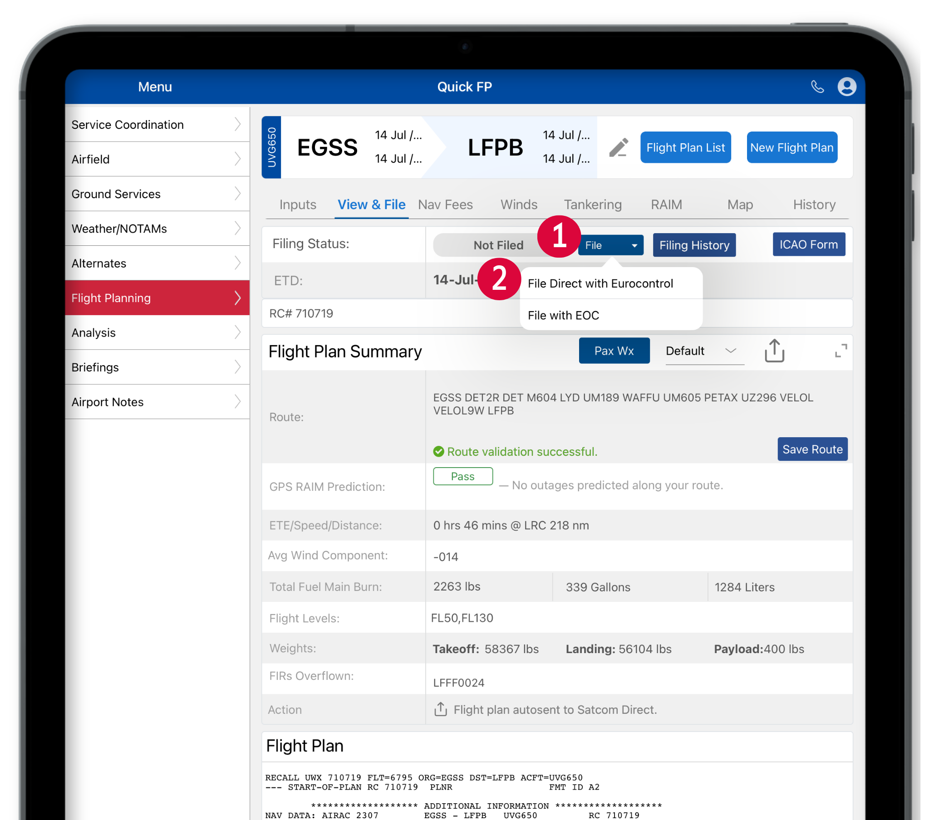Image resolution: width=929 pixels, height=820 pixels.
Task: Switch to the Tankering tab
Action: (592, 205)
